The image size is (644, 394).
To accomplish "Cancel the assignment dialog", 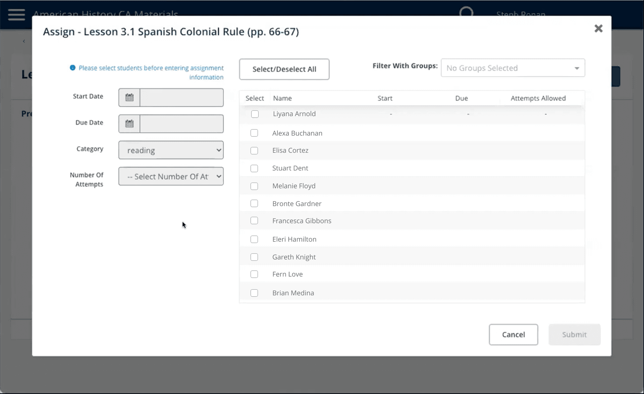I will [513, 334].
